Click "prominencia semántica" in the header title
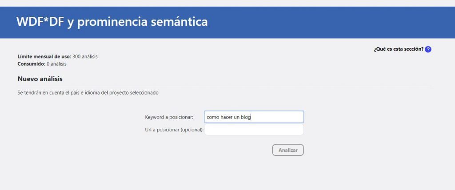The width and height of the screenshot is (455, 190). [142, 21]
